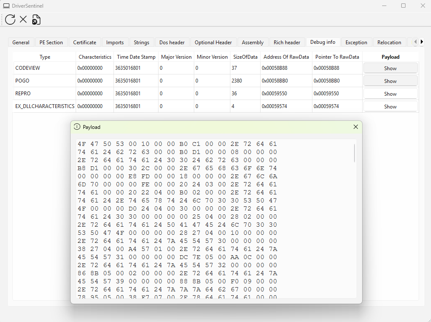Click the Time Date Stamp column header

click(x=136, y=57)
